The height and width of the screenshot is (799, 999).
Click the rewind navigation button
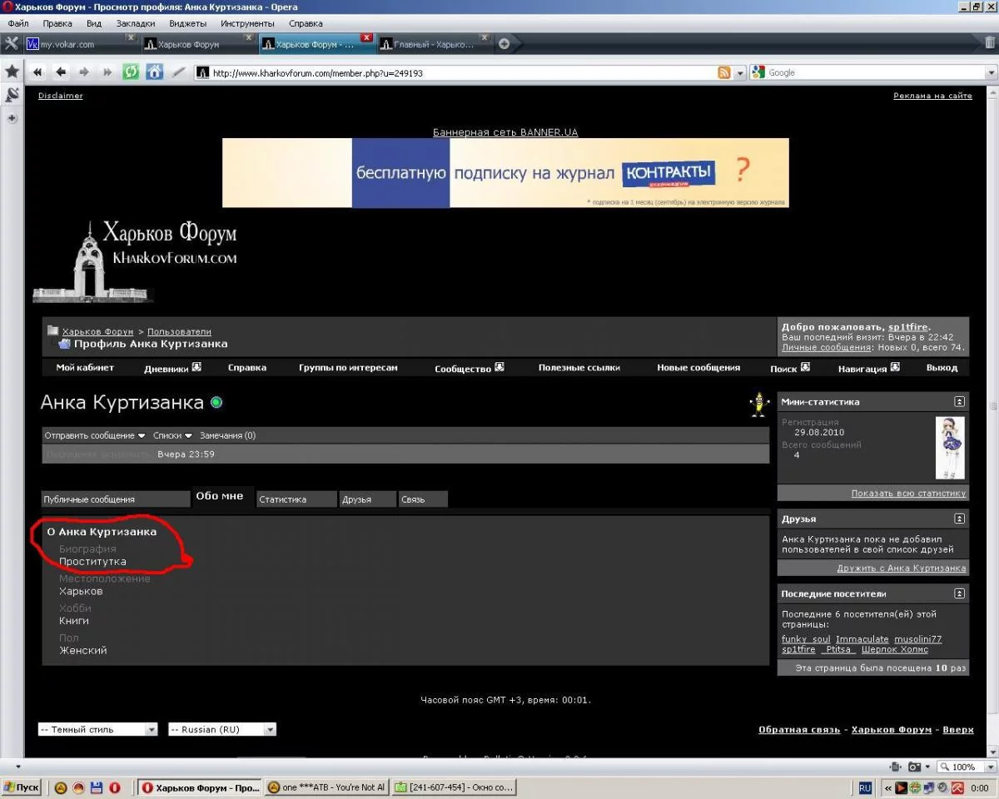pos(37,72)
